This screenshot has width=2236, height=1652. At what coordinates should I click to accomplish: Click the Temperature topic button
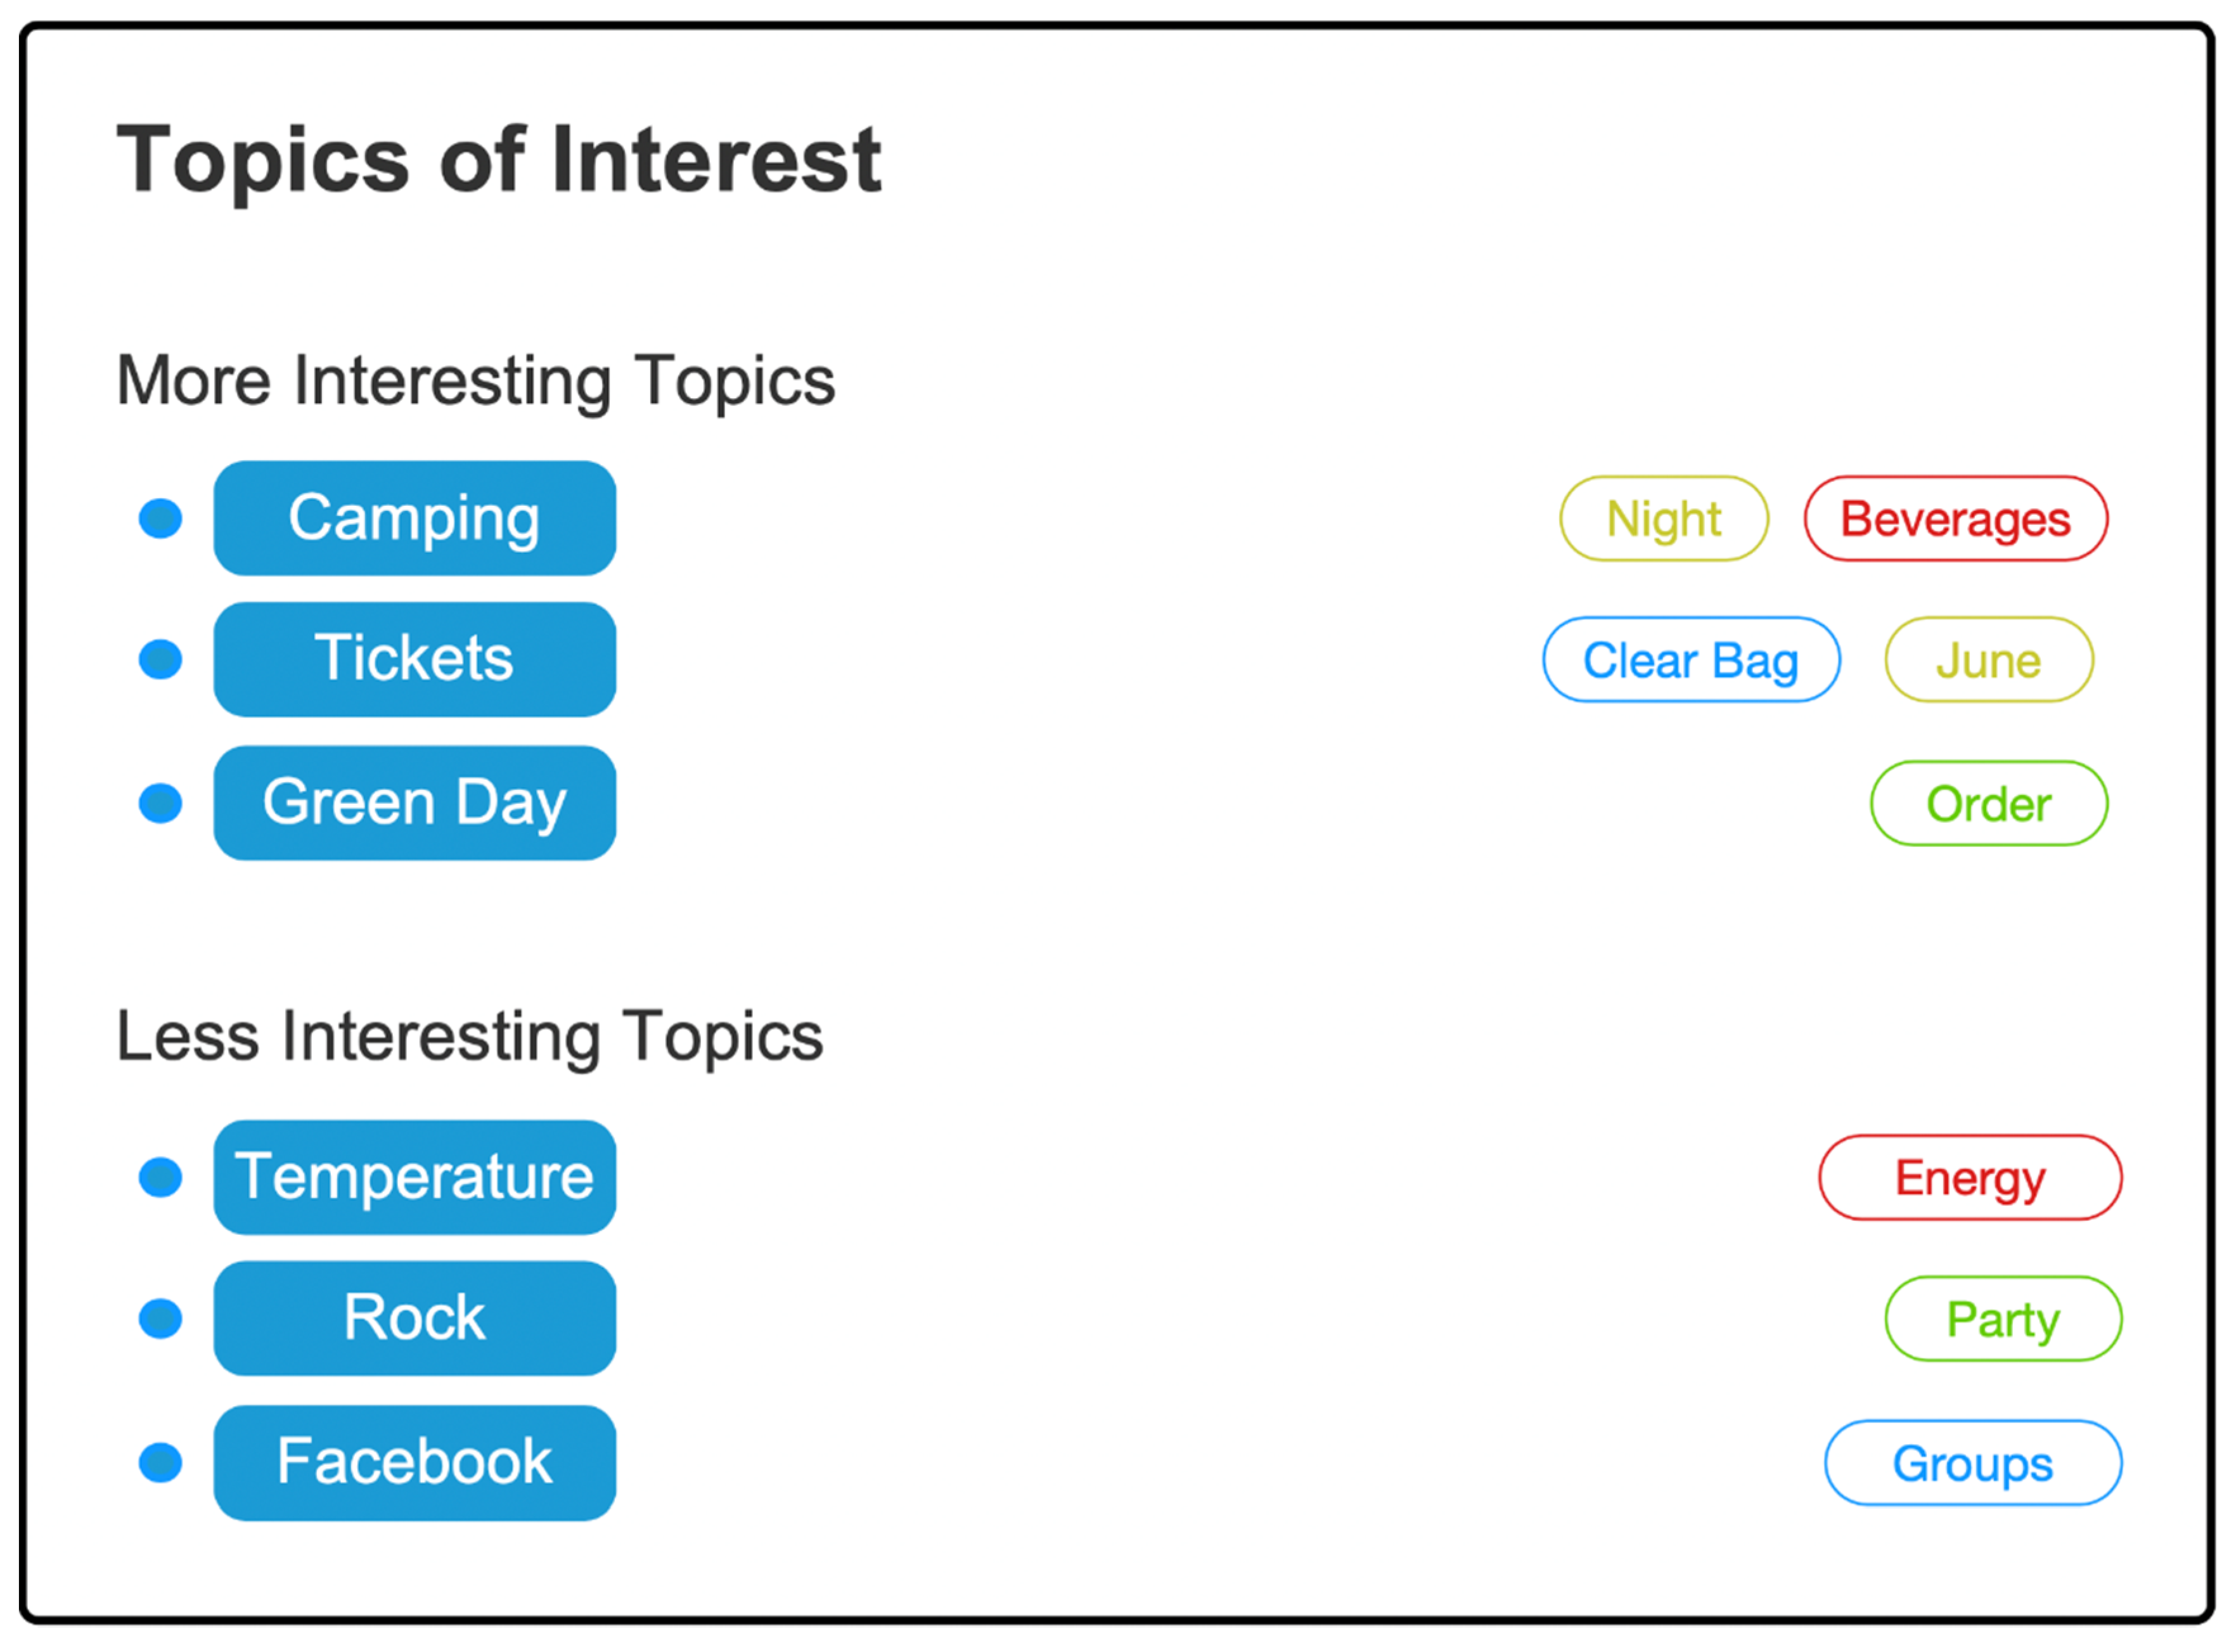[x=415, y=1177]
